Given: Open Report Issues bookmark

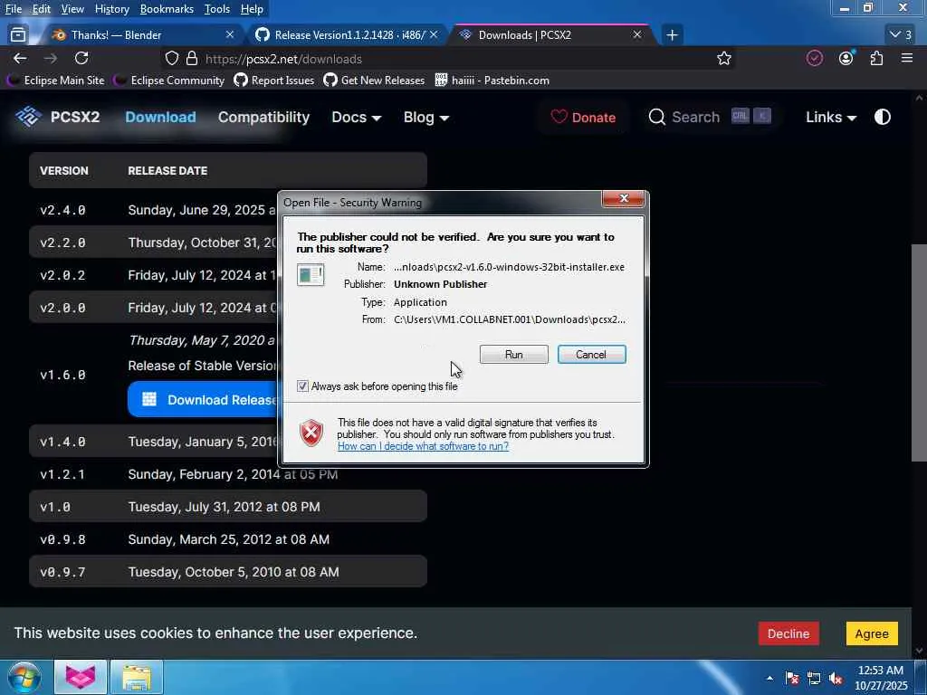Looking at the screenshot, I should pos(274,81).
